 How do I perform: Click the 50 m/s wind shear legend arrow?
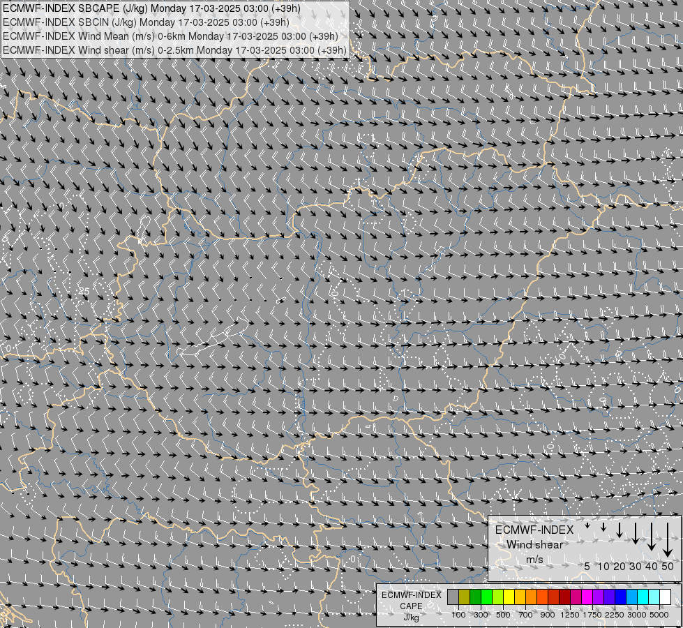(x=668, y=539)
